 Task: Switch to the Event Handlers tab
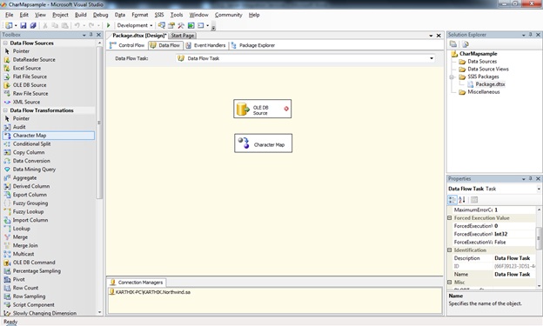point(205,45)
